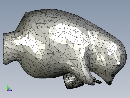The height and width of the screenshot is (98, 130).
Task: Click the dark claws on the front paw
Action: pyautogui.click(x=97, y=81)
